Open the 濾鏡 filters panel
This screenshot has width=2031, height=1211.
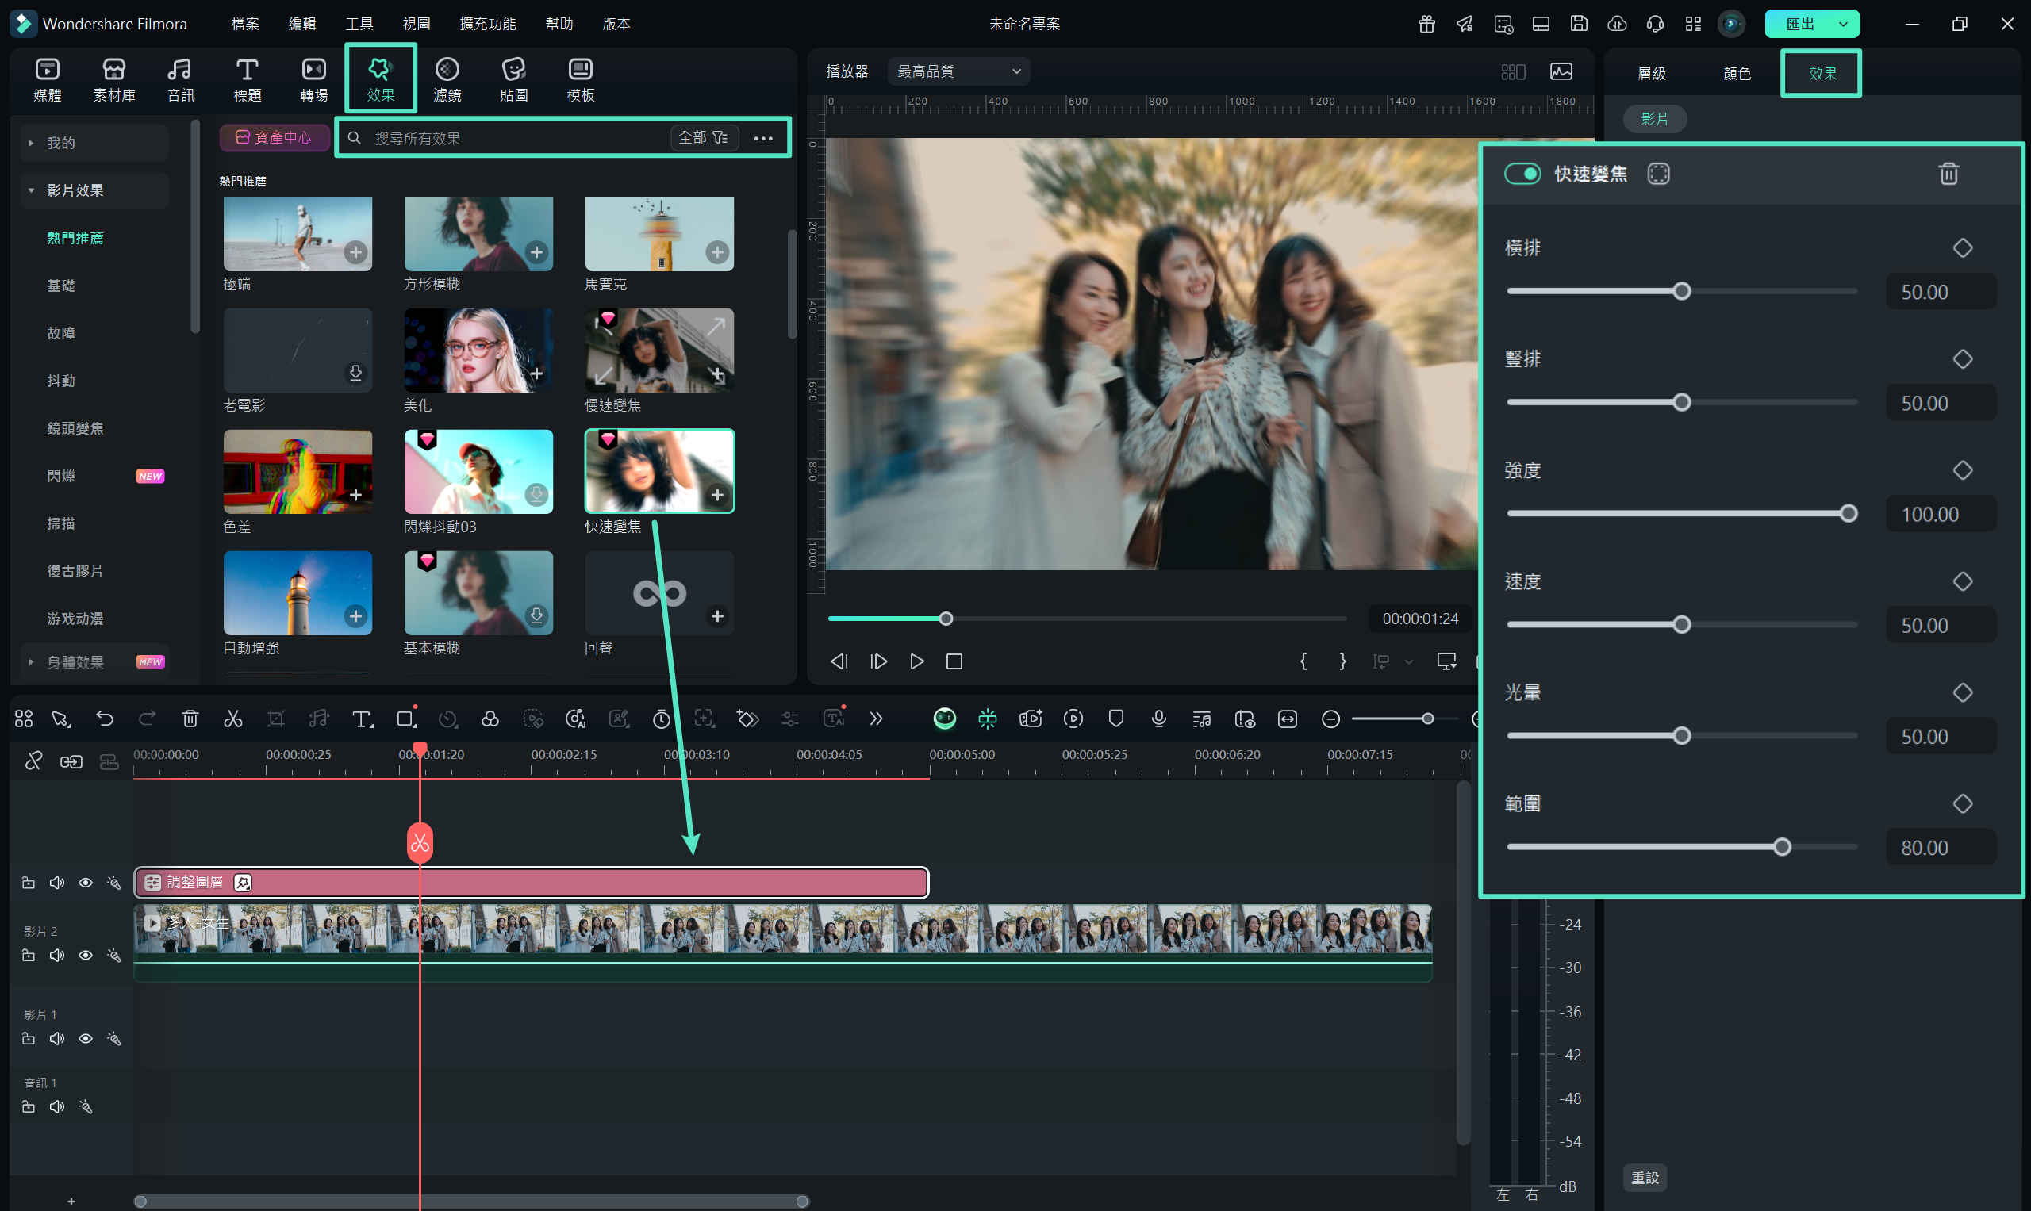[447, 80]
